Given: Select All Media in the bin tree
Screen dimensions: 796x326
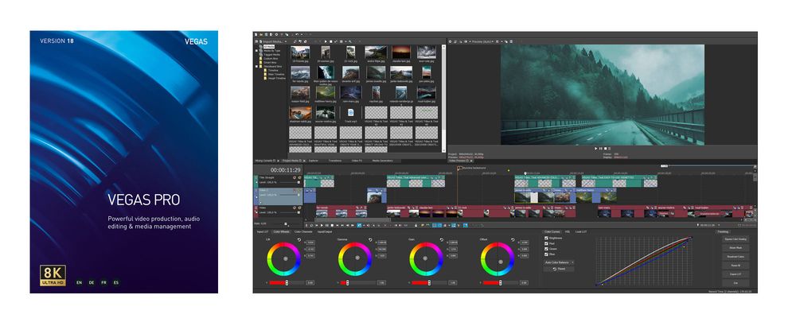Looking at the screenshot, I should pyautogui.click(x=269, y=47).
